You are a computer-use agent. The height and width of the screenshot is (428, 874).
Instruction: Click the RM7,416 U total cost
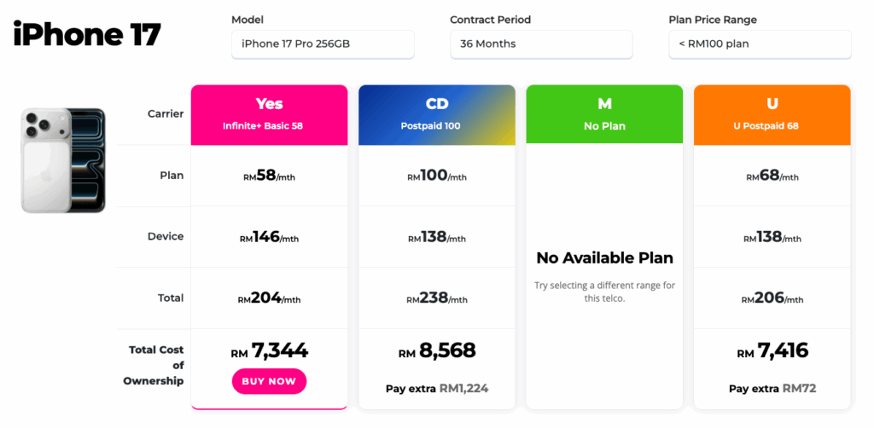point(772,350)
